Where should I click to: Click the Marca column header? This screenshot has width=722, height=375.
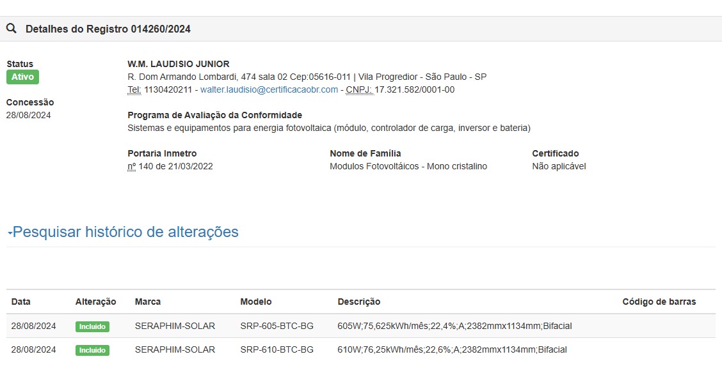coord(148,302)
